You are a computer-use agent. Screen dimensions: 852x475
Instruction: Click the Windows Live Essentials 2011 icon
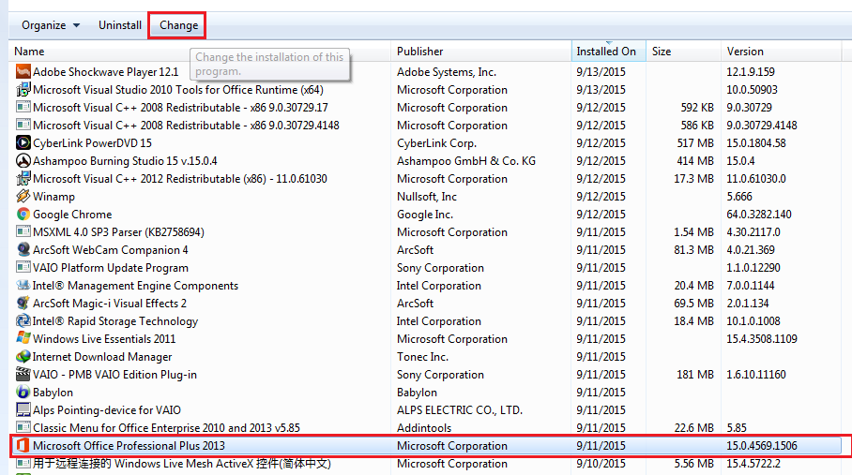(x=23, y=339)
